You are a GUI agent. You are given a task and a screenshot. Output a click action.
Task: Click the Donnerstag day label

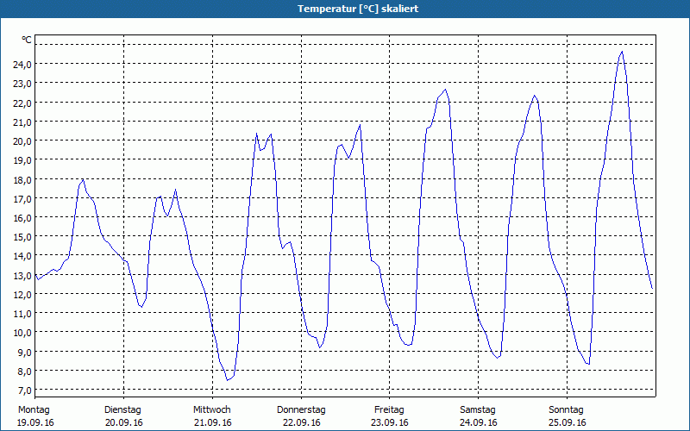(301, 410)
